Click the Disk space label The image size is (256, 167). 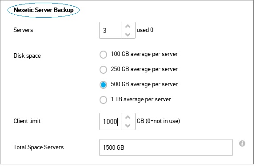tap(27, 56)
